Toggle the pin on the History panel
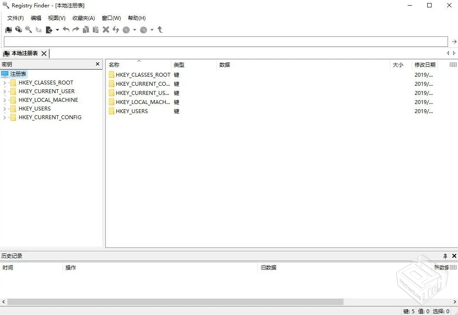The height and width of the screenshot is (315, 458). [x=445, y=256]
